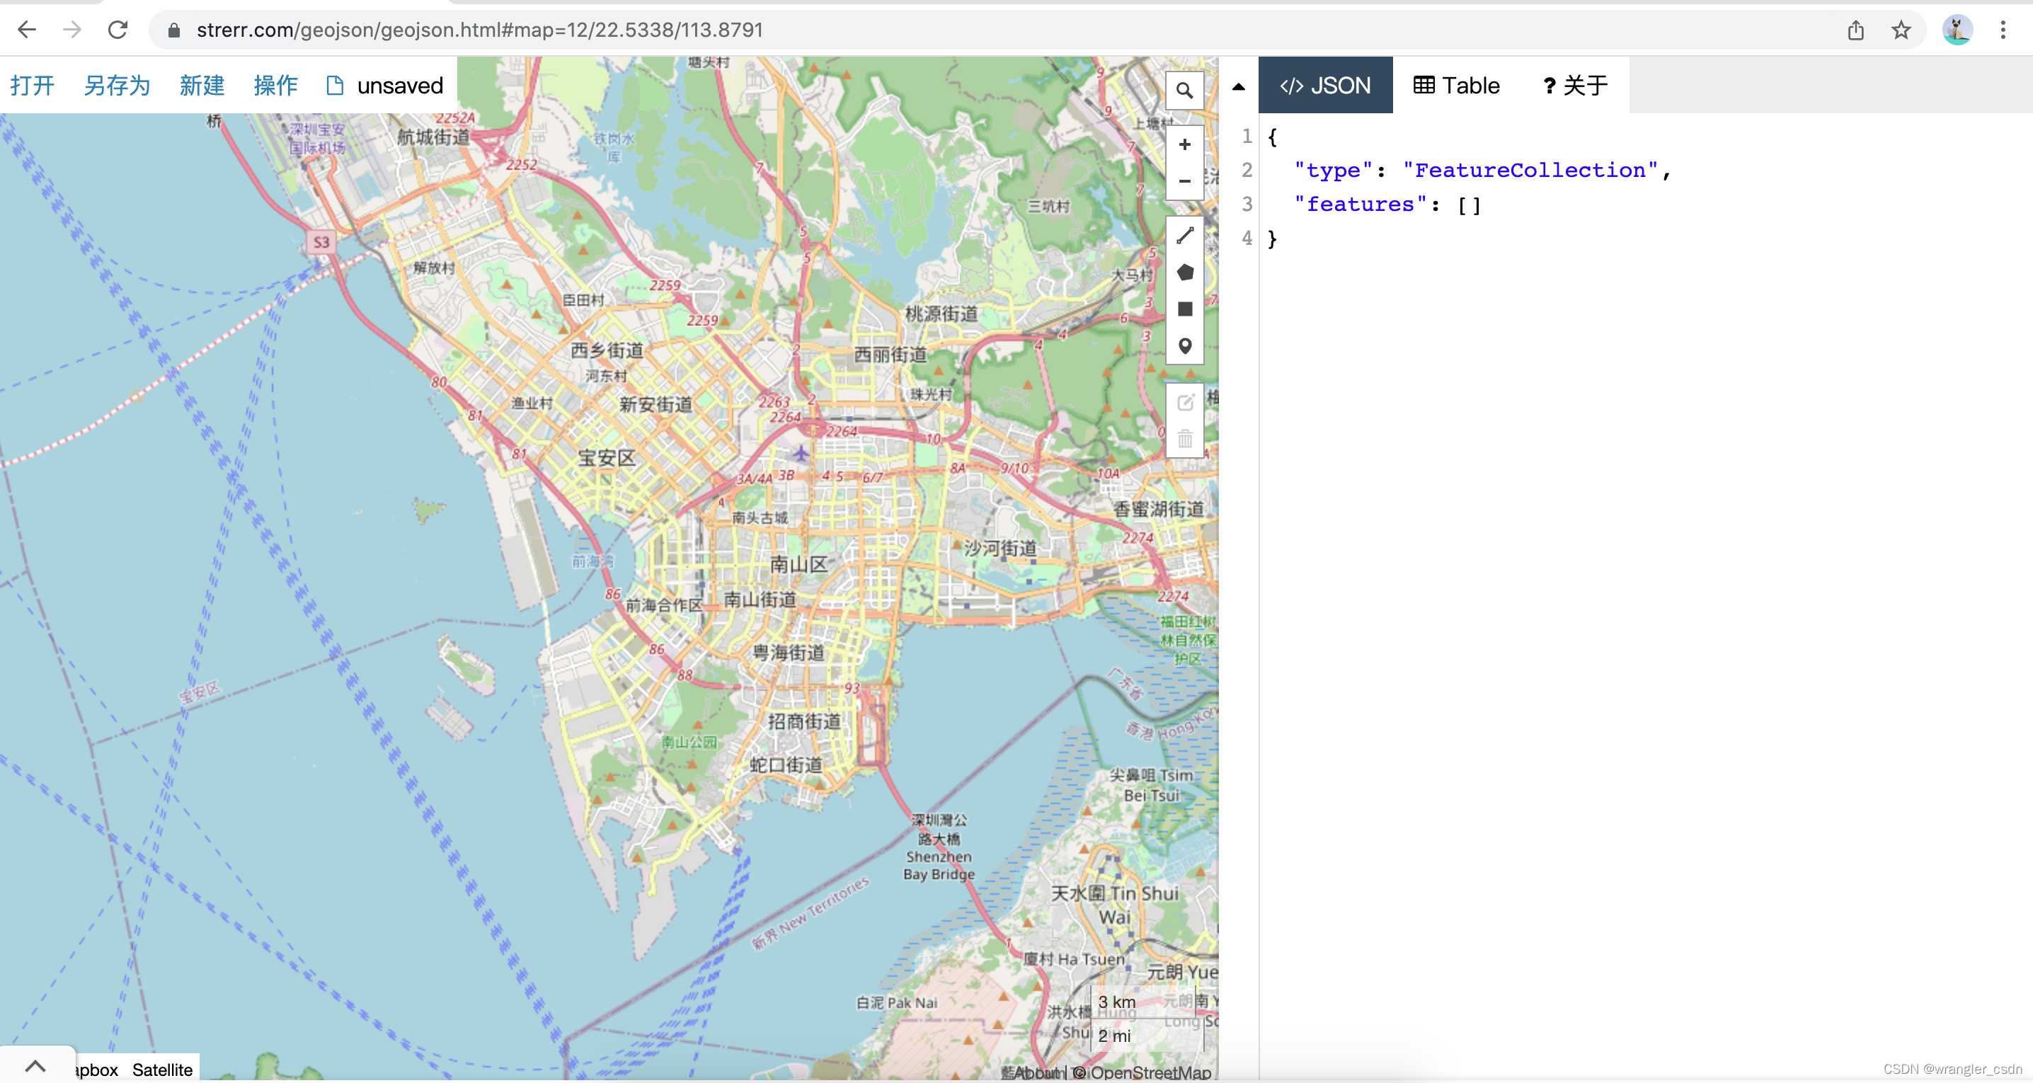Image resolution: width=2033 pixels, height=1083 pixels.
Task: Collapse the JSON editor panel with the arrow
Action: [1237, 85]
